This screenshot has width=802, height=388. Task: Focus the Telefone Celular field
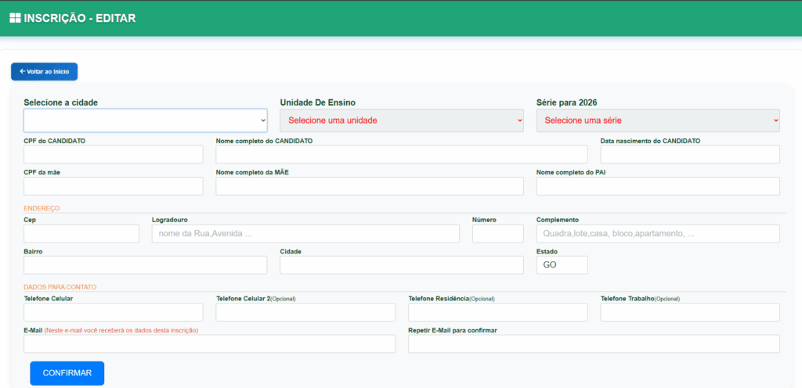(x=114, y=312)
